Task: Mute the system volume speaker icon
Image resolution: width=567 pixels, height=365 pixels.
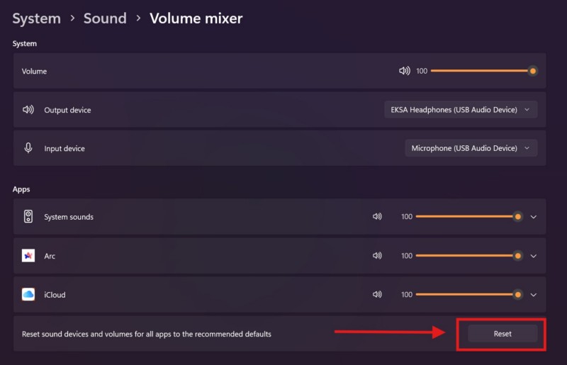Action: [x=404, y=71]
